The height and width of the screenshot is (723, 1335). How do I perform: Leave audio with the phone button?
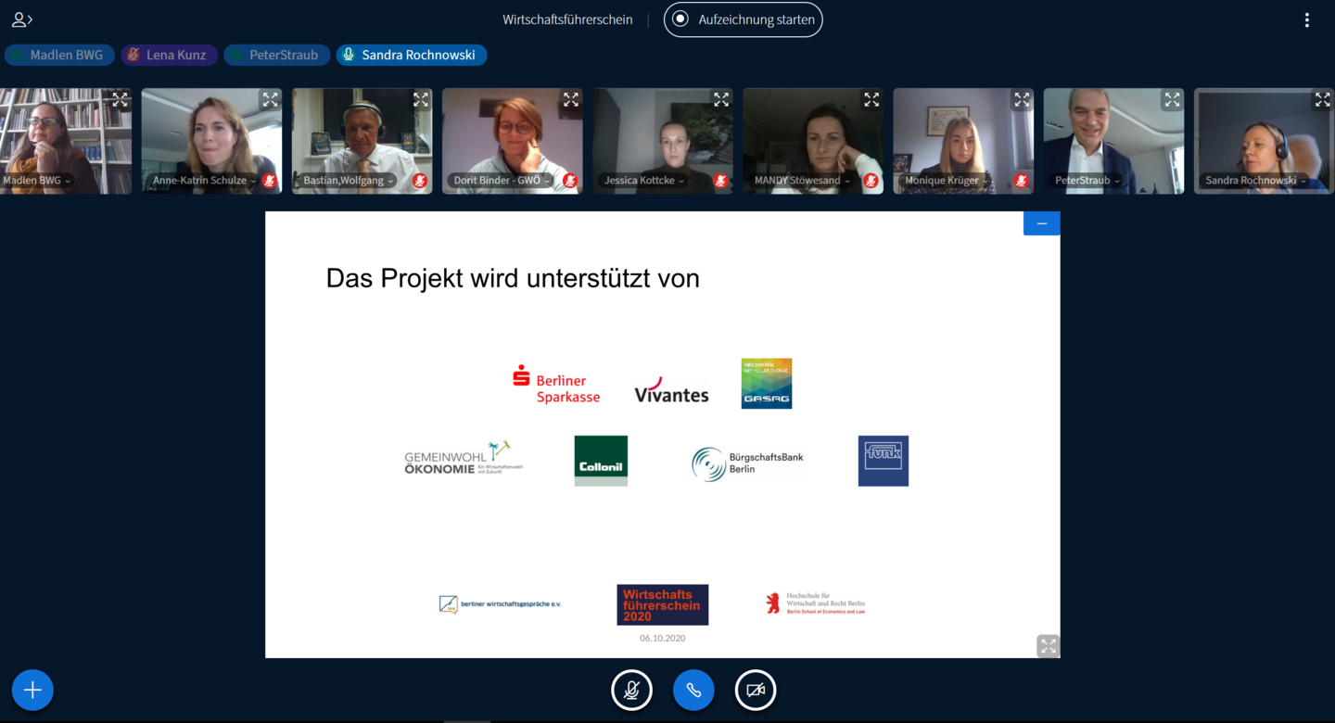point(693,690)
